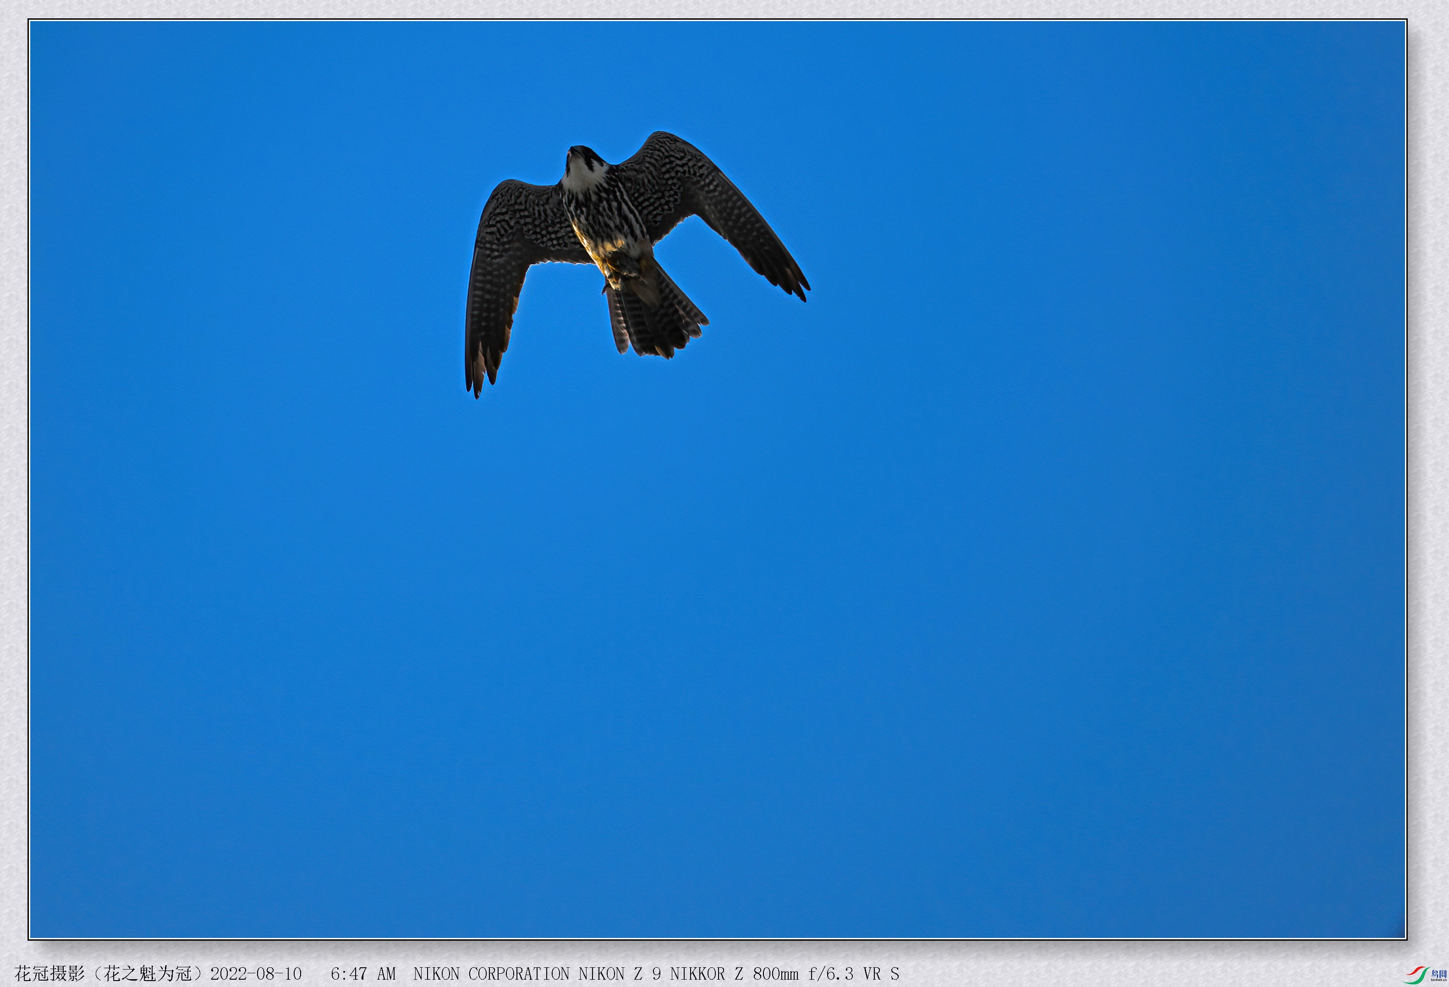Click the time '6:47 AM' in caption
The width and height of the screenshot is (1449, 987).
tap(363, 973)
